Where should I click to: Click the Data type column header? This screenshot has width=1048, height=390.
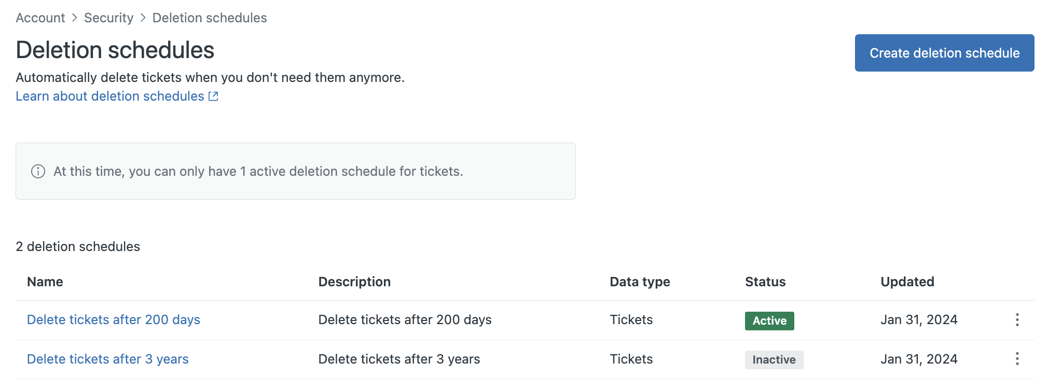click(640, 282)
